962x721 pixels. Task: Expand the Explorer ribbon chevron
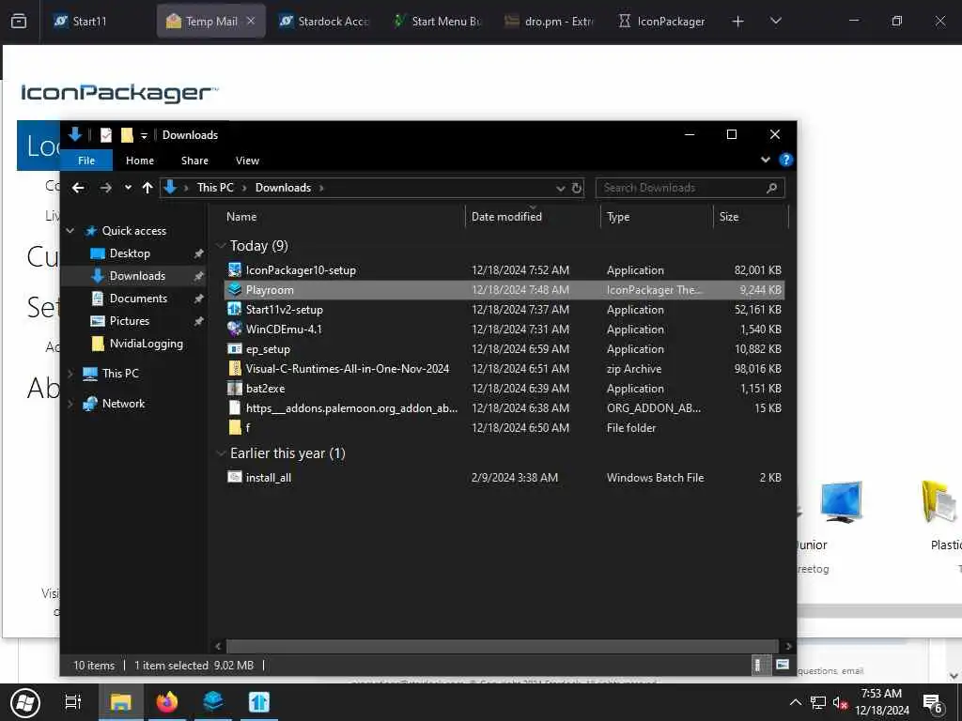[x=765, y=160]
